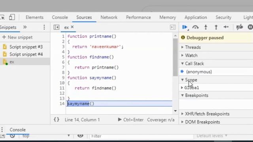Click line number 7 gutter
This screenshot has height=142, width=253.
63,67
